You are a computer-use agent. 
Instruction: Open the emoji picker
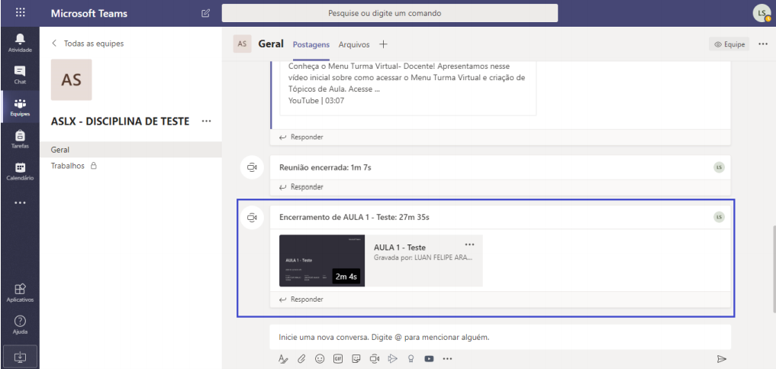click(320, 358)
